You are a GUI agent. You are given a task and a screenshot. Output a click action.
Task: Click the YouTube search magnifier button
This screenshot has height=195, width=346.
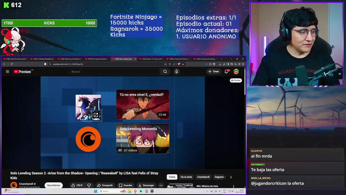(x=165, y=71)
